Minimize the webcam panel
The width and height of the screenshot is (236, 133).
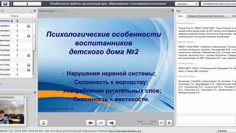pos(31,93)
